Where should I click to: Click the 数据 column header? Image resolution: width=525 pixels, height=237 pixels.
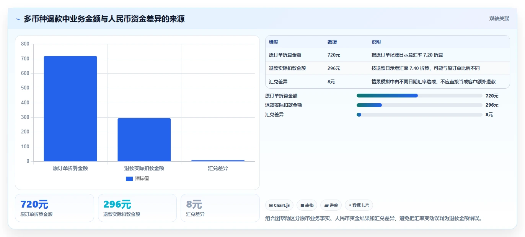coord(332,42)
